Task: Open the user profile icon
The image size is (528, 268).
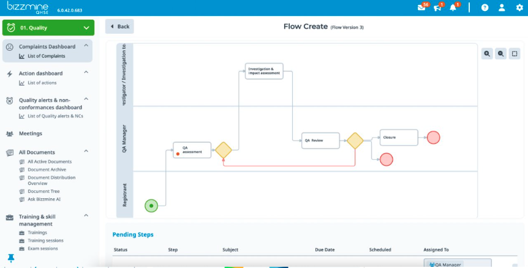Action: coord(502,8)
